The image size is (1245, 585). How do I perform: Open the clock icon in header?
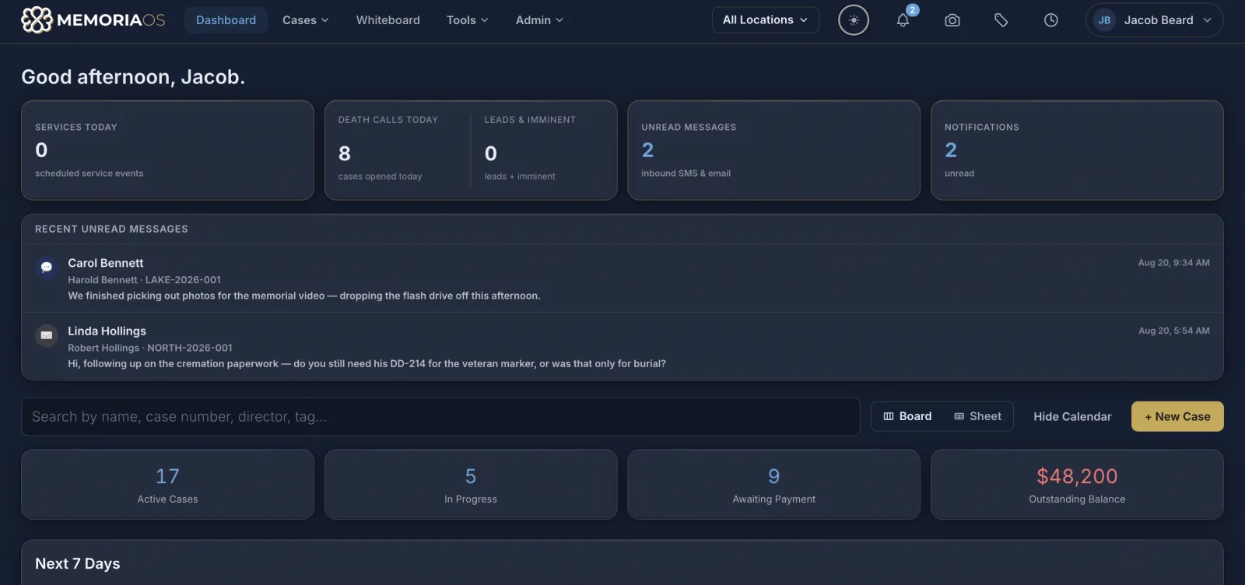(x=1050, y=20)
